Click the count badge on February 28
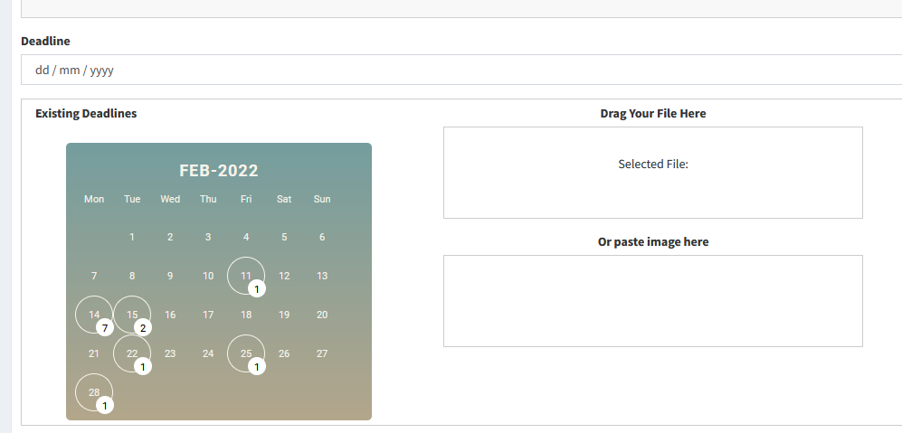This screenshot has width=902, height=433. pyautogui.click(x=105, y=406)
